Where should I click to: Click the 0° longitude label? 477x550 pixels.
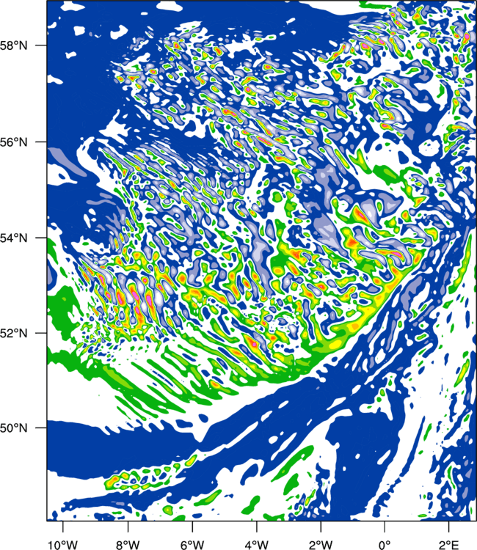tap(385, 545)
